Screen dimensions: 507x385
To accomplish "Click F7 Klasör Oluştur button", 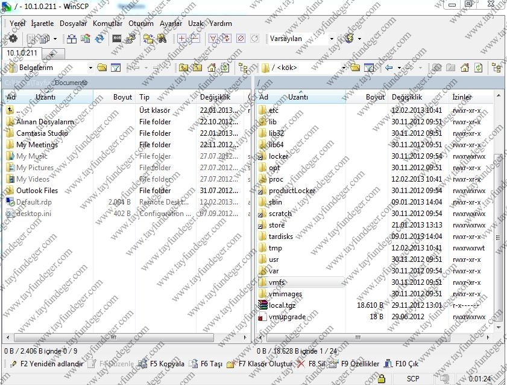I will [x=260, y=364].
